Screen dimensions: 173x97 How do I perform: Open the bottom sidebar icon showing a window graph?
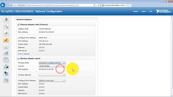tap(6, 80)
